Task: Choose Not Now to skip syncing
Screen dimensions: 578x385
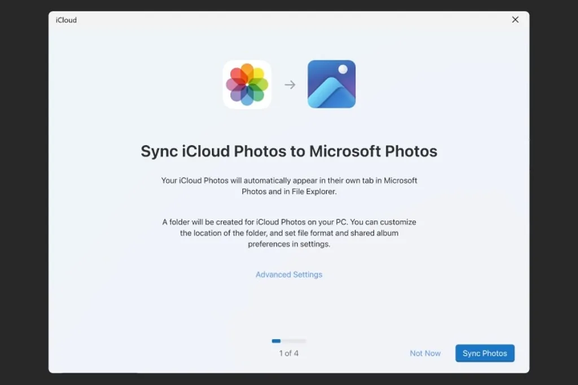Action: coord(425,353)
